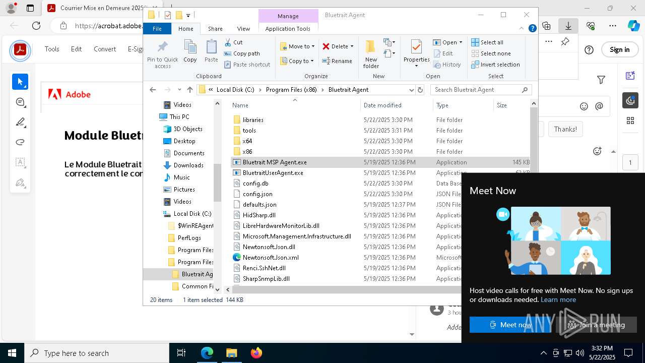Open Acrobat Convert menu
This screenshot has height=363, width=645.
(105, 49)
